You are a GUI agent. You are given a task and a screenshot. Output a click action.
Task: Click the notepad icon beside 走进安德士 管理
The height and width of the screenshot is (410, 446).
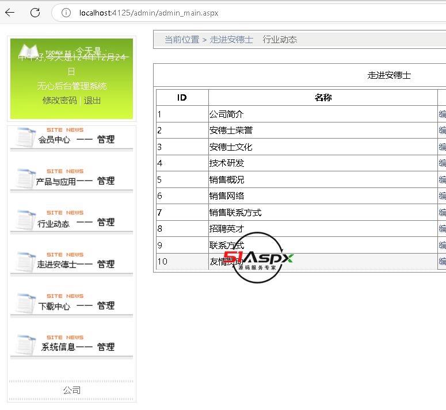pos(26,262)
